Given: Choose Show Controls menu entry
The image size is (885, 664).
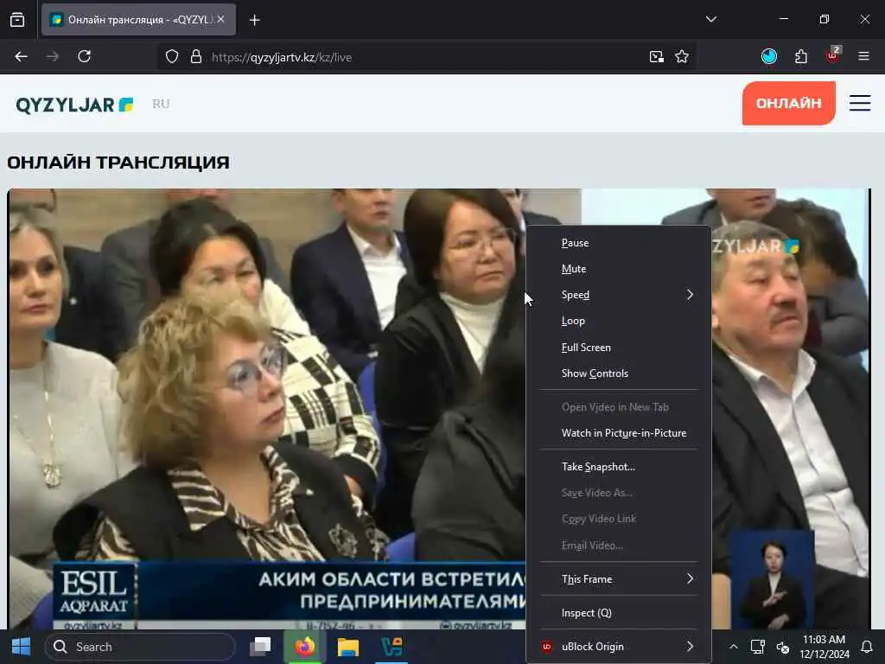Looking at the screenshot, I should coord(619,373).
